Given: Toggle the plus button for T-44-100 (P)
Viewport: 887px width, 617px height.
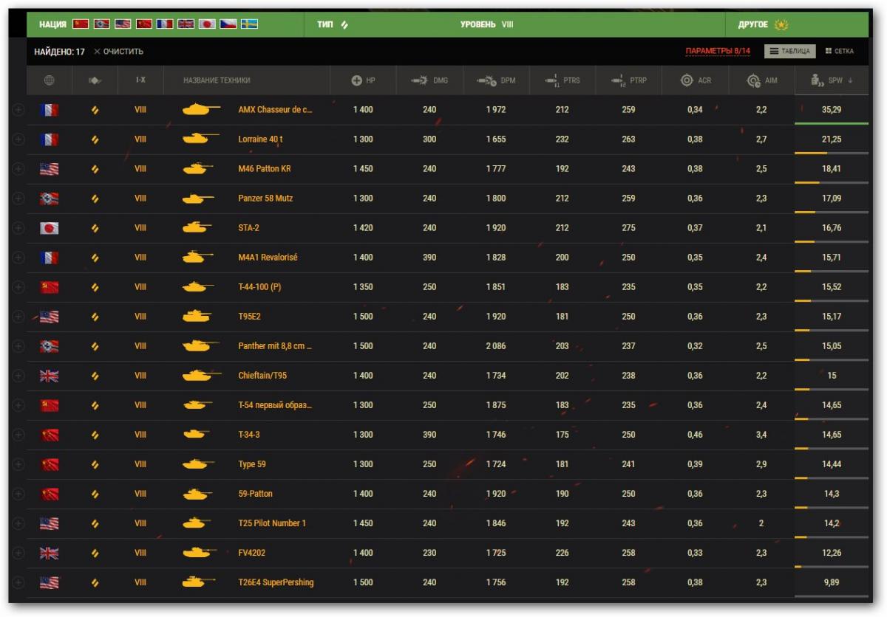Looking at the screenshot, I should point(18,287).
